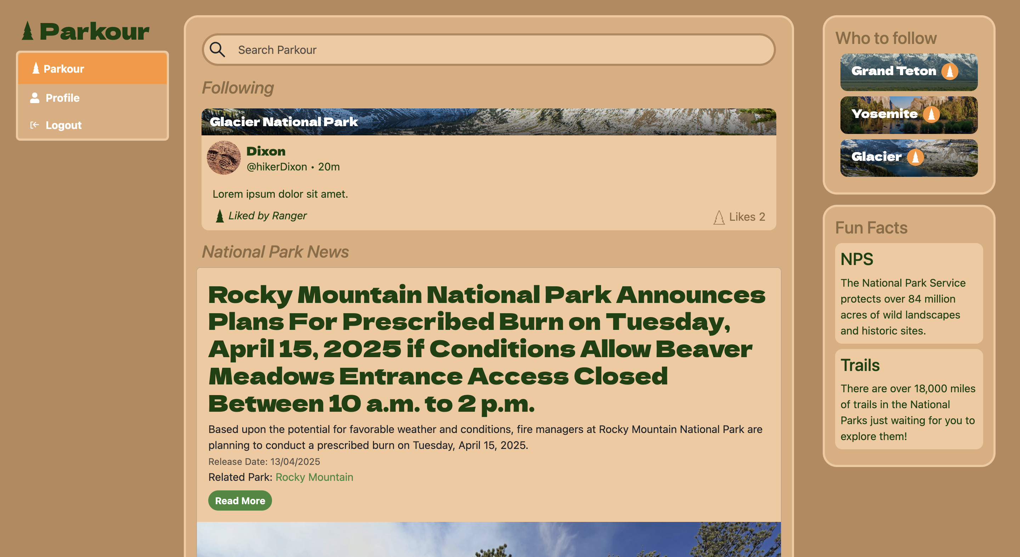Open the Grand Teton park card
Image resolution: width=1020 pixels, height=557 pixels.
click(909, 72)
